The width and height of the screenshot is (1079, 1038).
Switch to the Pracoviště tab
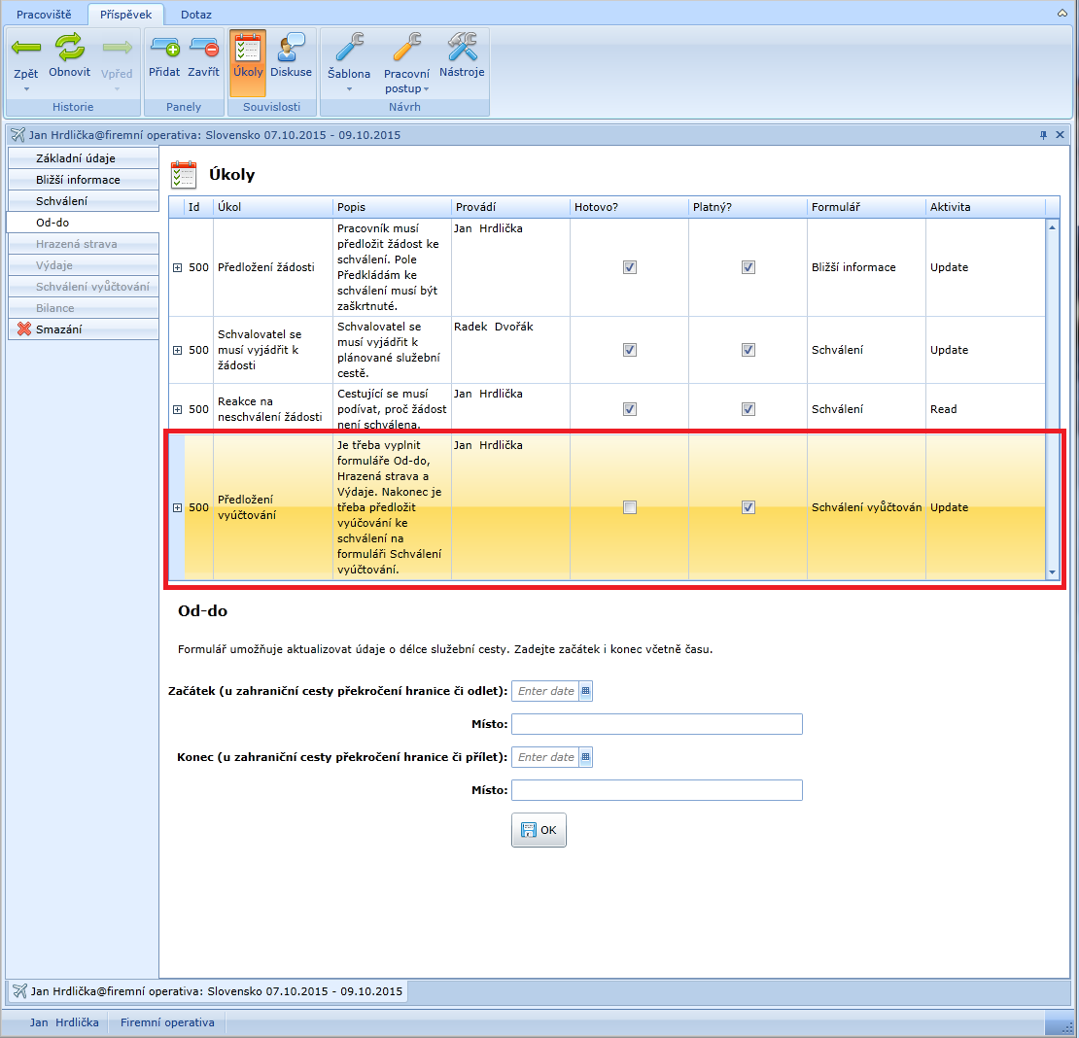coord(44,15)
